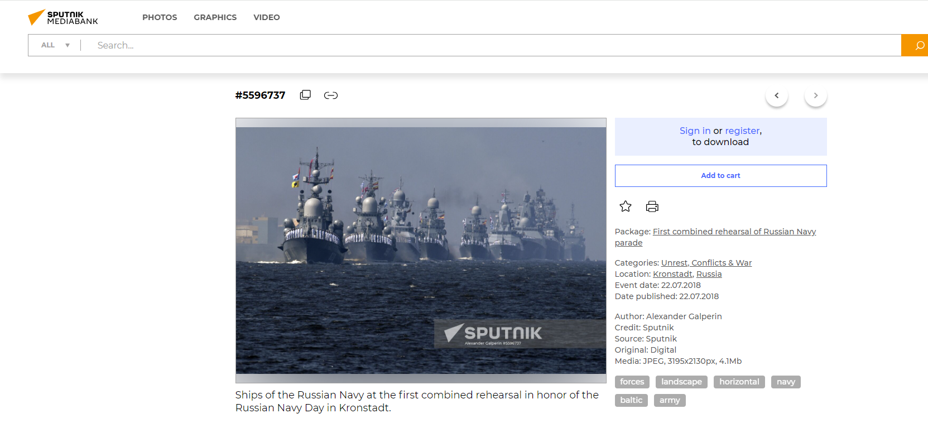
Task: Open the VIDEO section
Action: pos(266,17)
